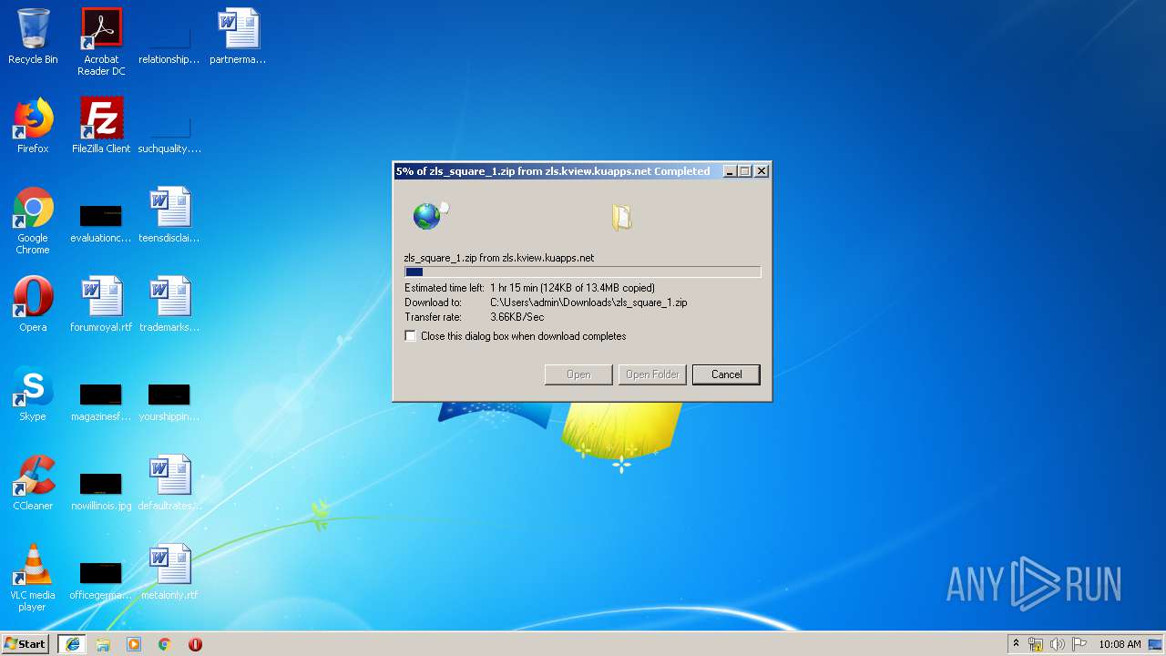
Task: Select the yourshippin... desktop file
Action: tap(169, 402)
